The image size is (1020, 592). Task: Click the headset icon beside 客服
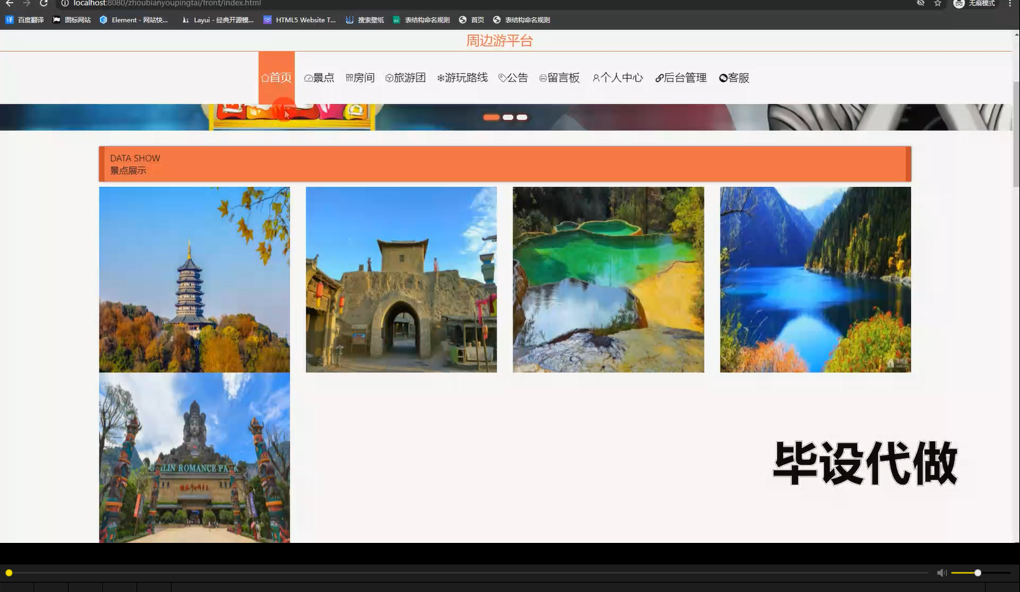(723, 77)
